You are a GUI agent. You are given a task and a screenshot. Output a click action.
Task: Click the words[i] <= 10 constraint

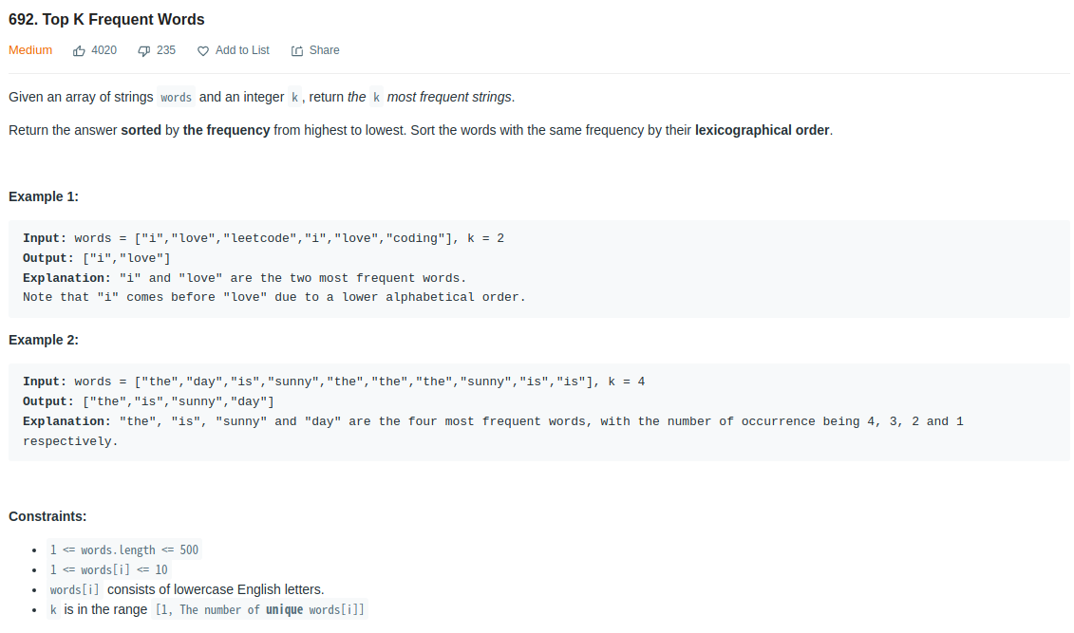tap(108, 570)
